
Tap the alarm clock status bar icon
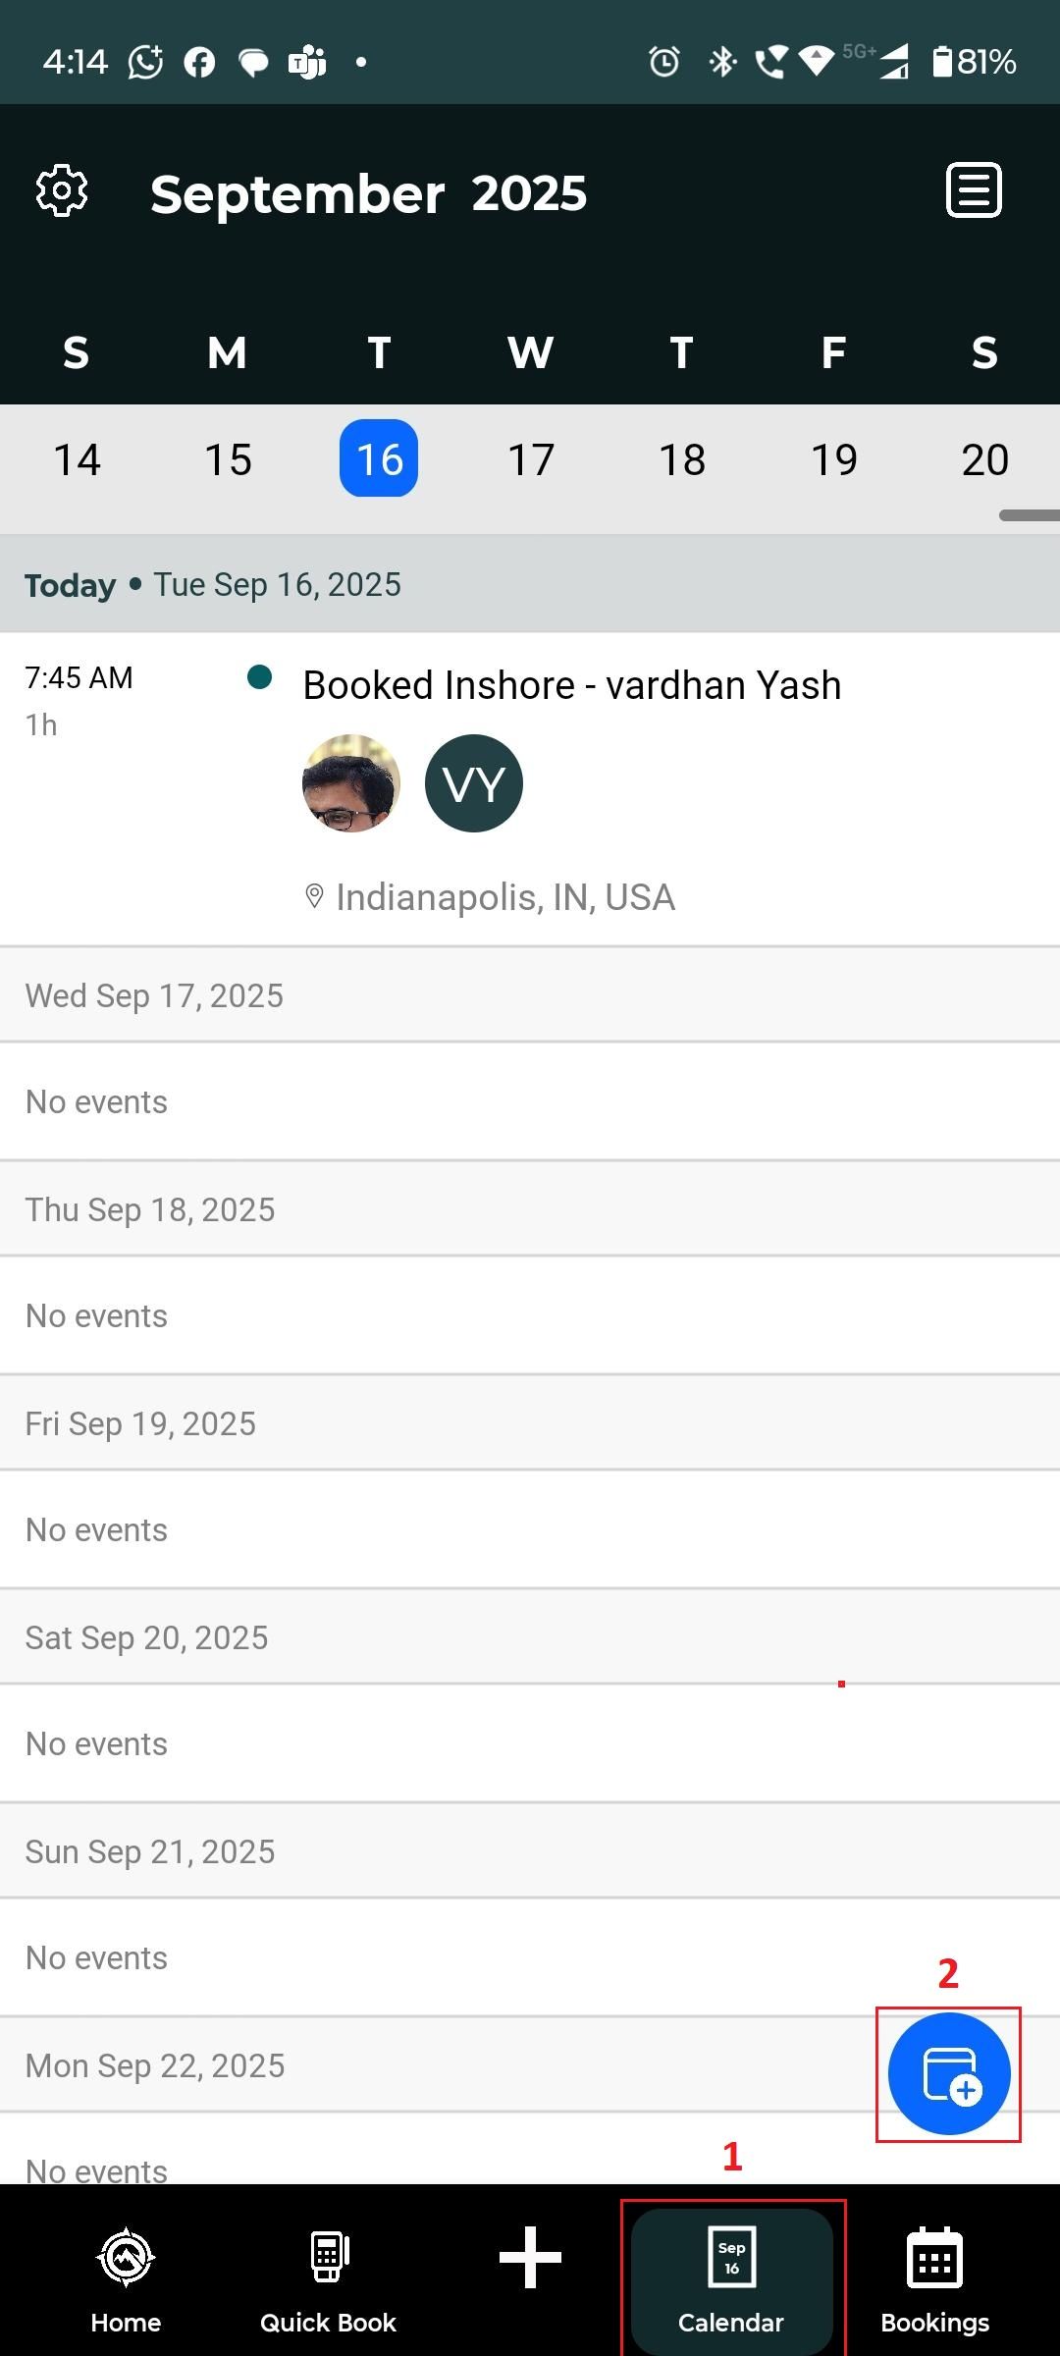click(x=664, y=62)
